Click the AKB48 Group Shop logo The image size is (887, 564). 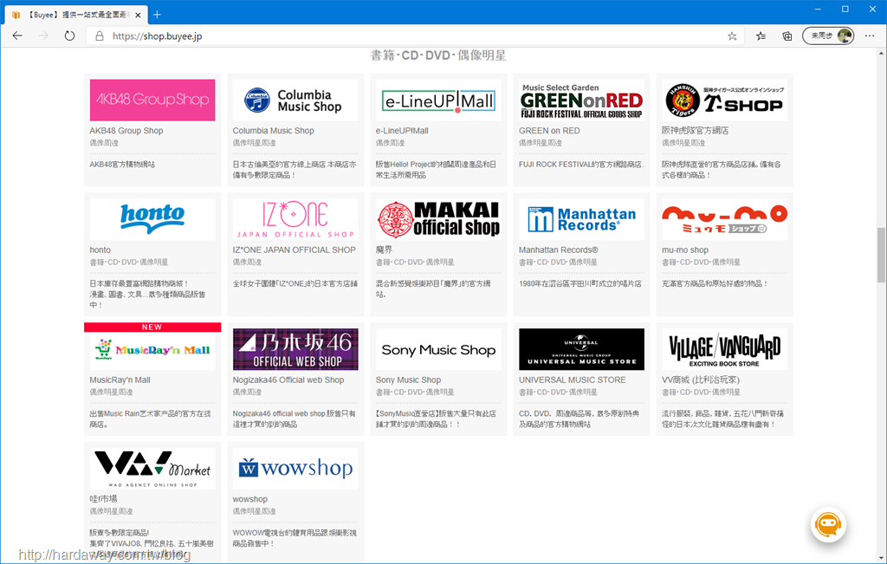[152, 100]
